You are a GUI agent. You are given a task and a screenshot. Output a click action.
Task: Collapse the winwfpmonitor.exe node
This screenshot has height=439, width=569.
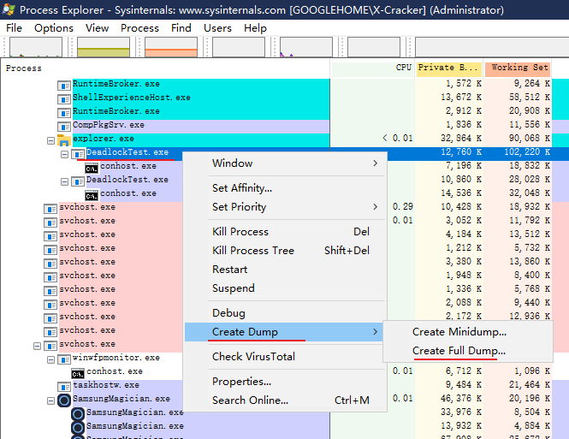pyautogui.click(x=50, y=360)
